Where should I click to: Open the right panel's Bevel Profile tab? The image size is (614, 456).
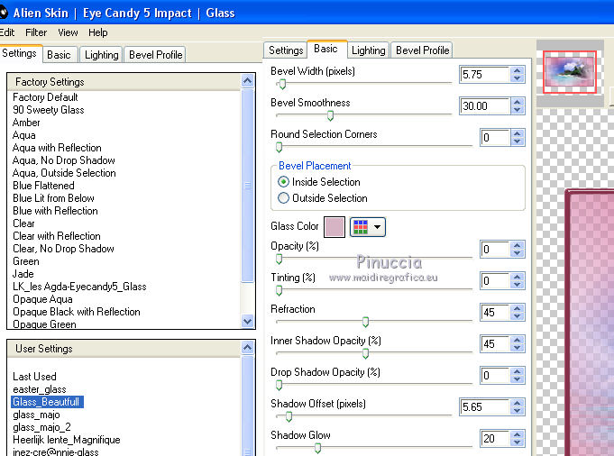coord(422,50)
